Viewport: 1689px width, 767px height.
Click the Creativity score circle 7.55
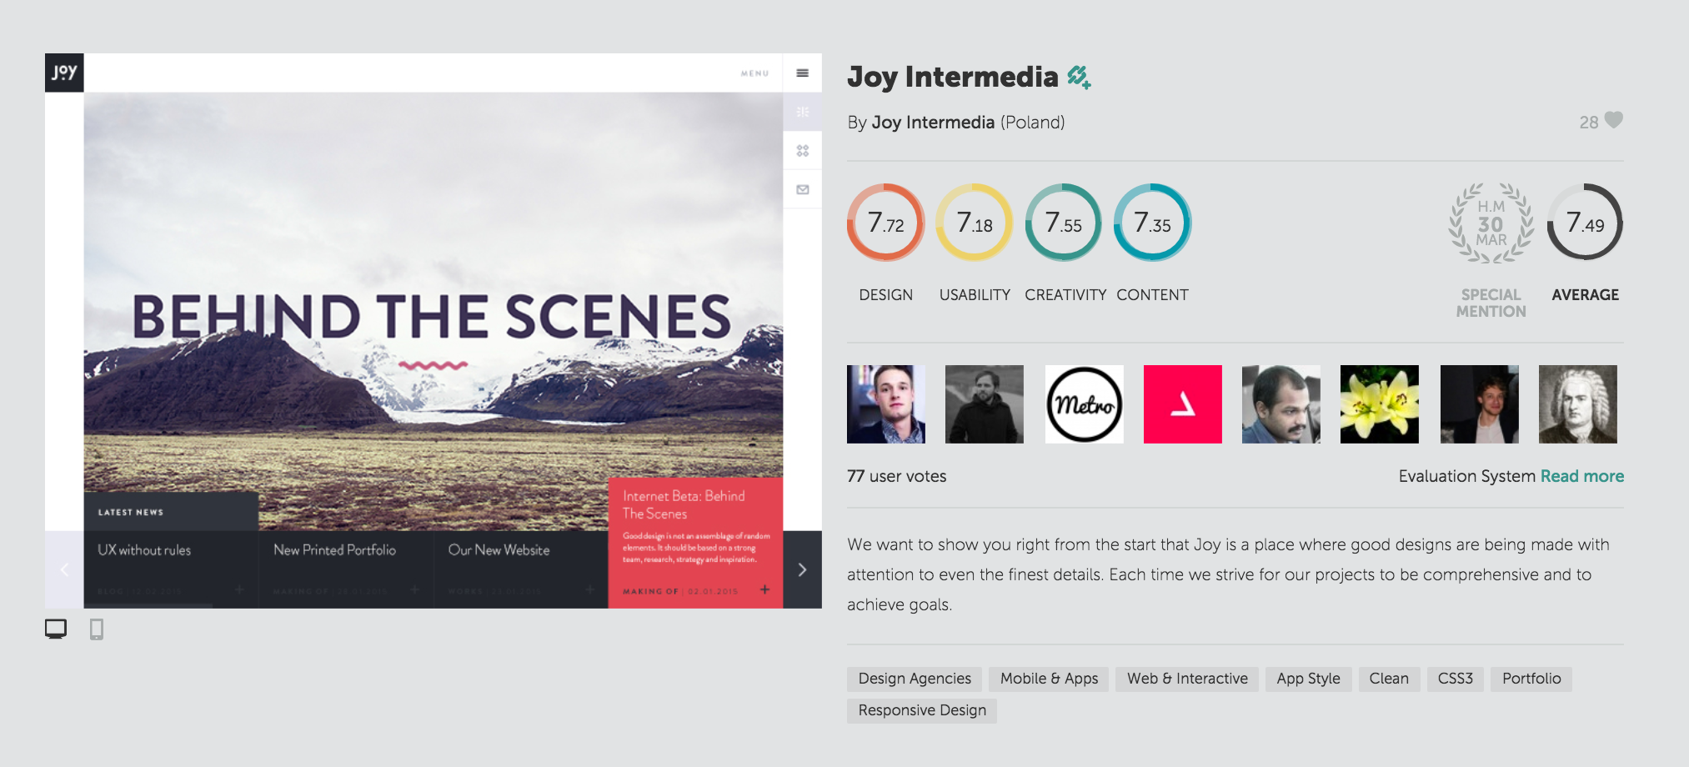click(x=1064, y=223)
